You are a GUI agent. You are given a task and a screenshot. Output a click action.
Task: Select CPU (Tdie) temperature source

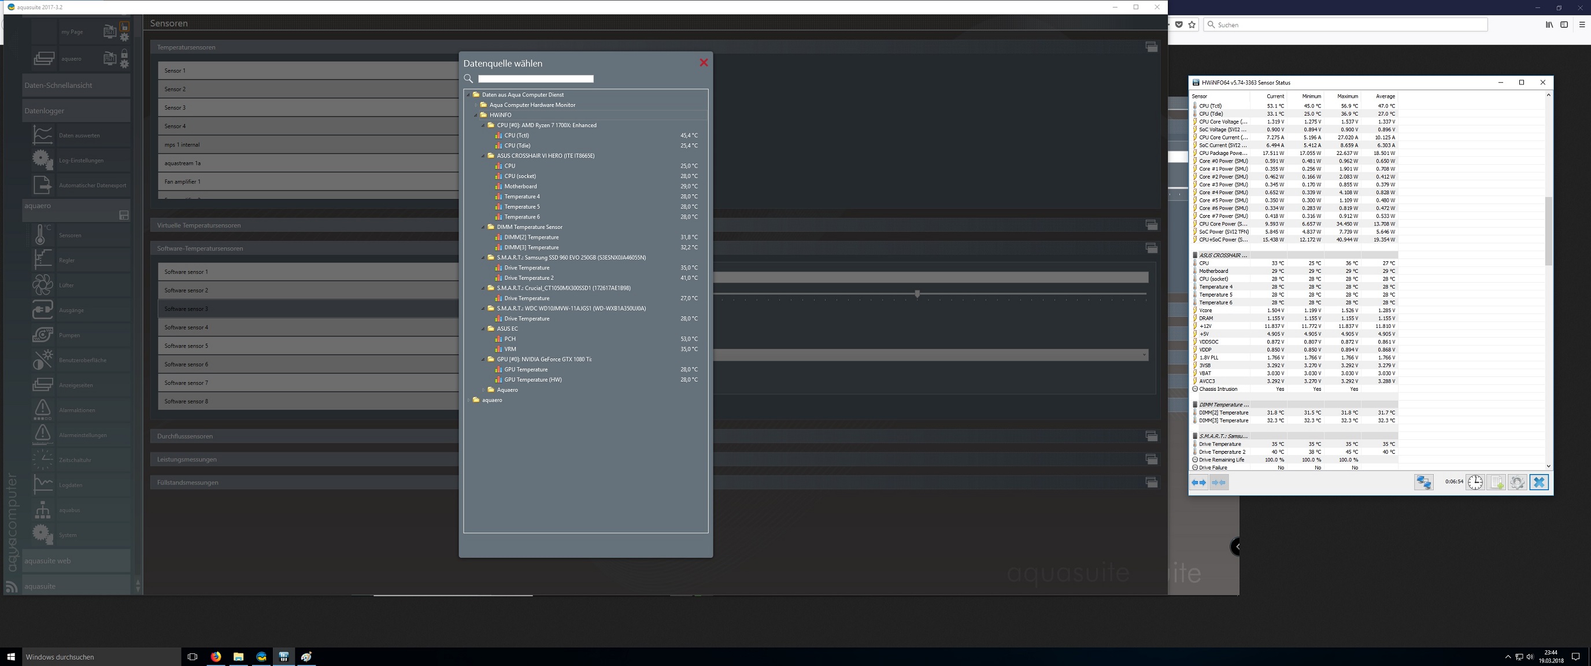(x=517, y=146)
